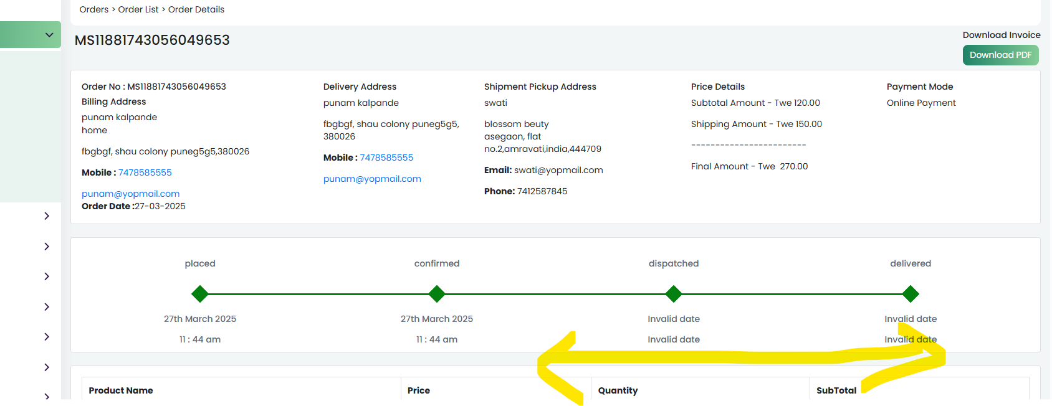Open the billing email punam@yopmail.com link
This screenshot has height=406, width=1052.
tap(131, 194)
